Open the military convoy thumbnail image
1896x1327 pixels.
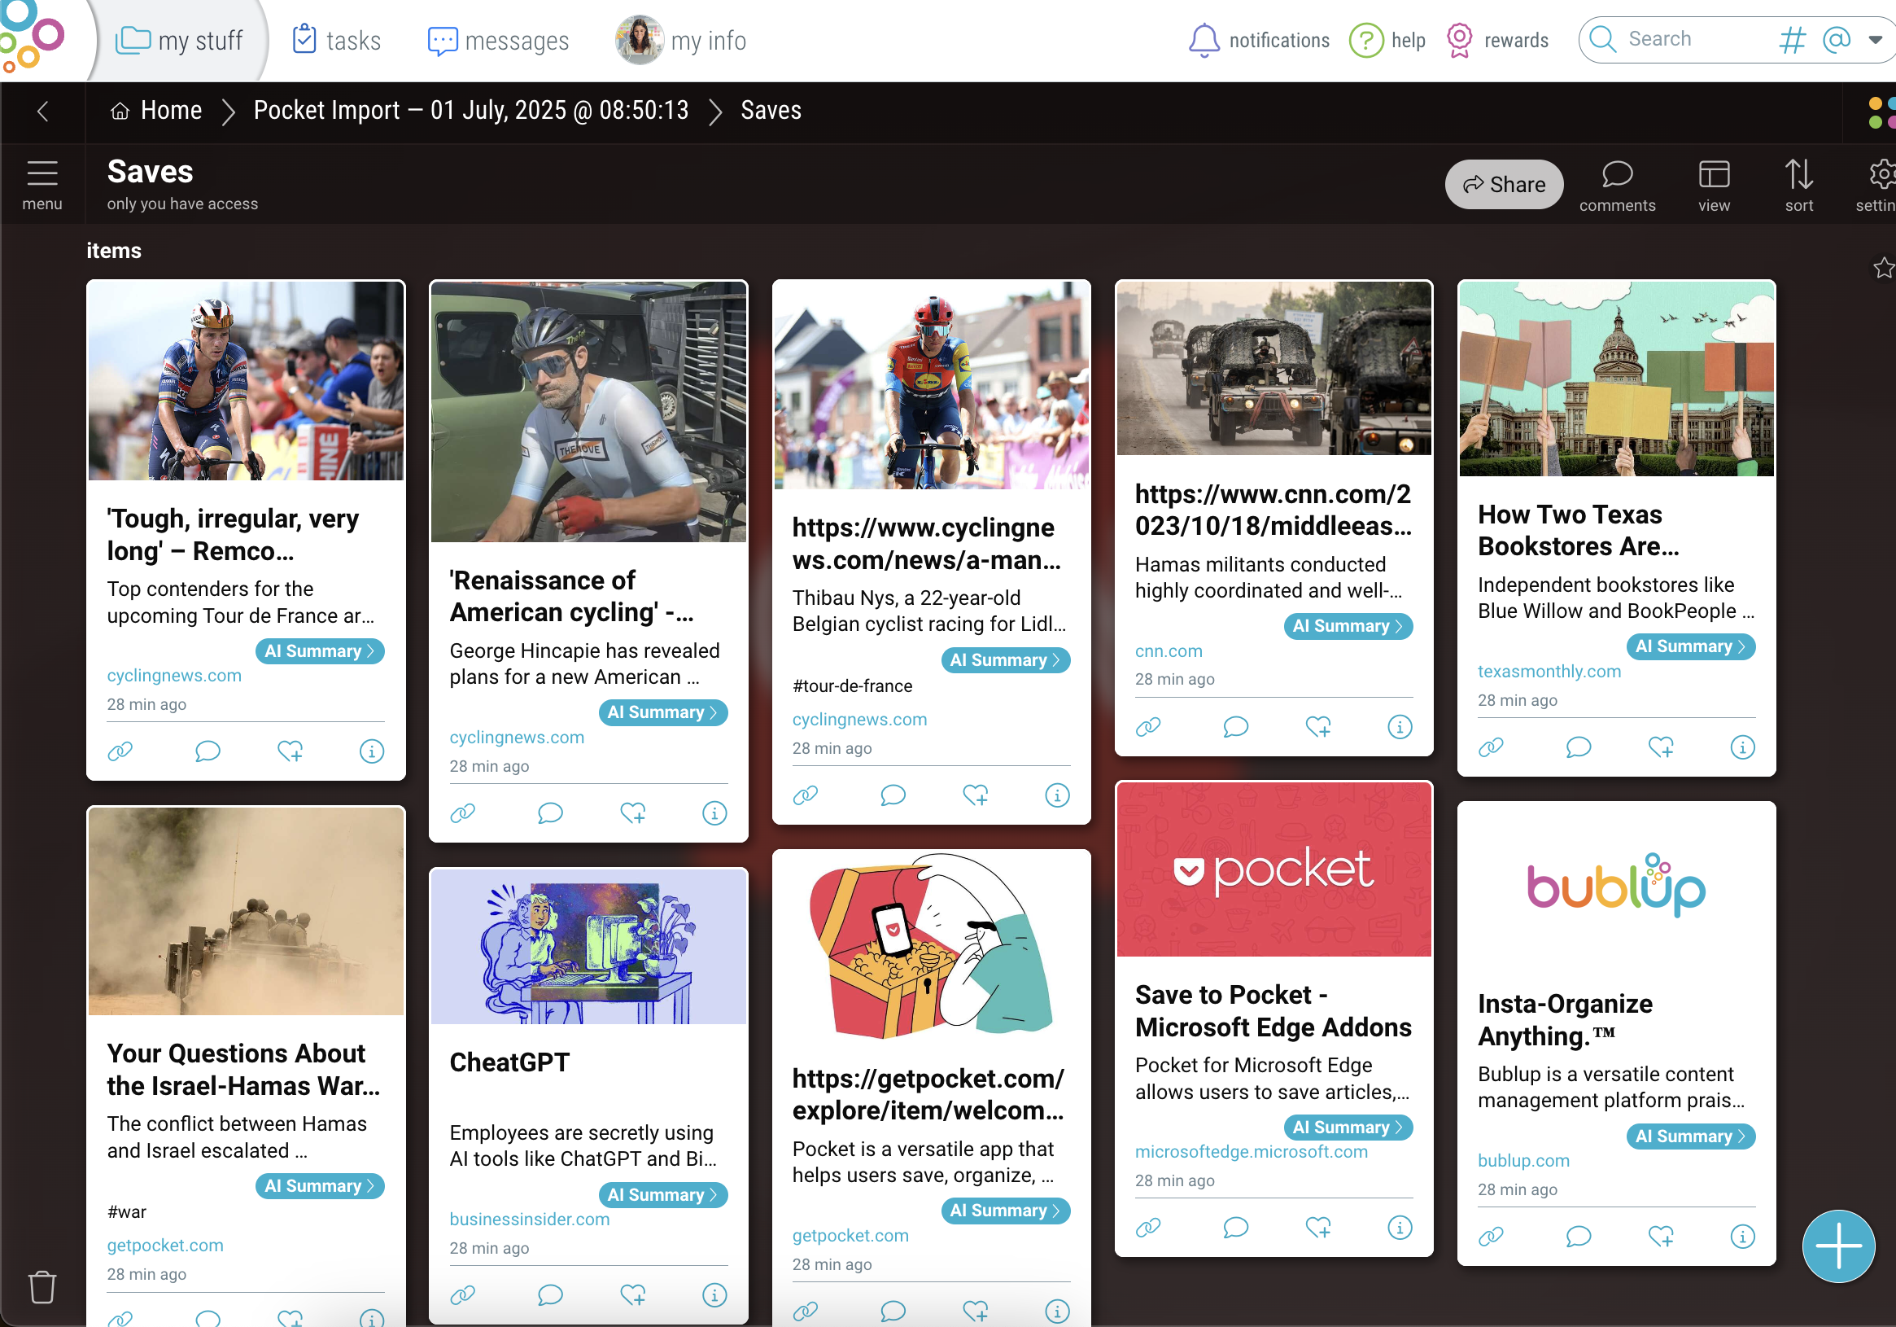(x=1273, y=369)
